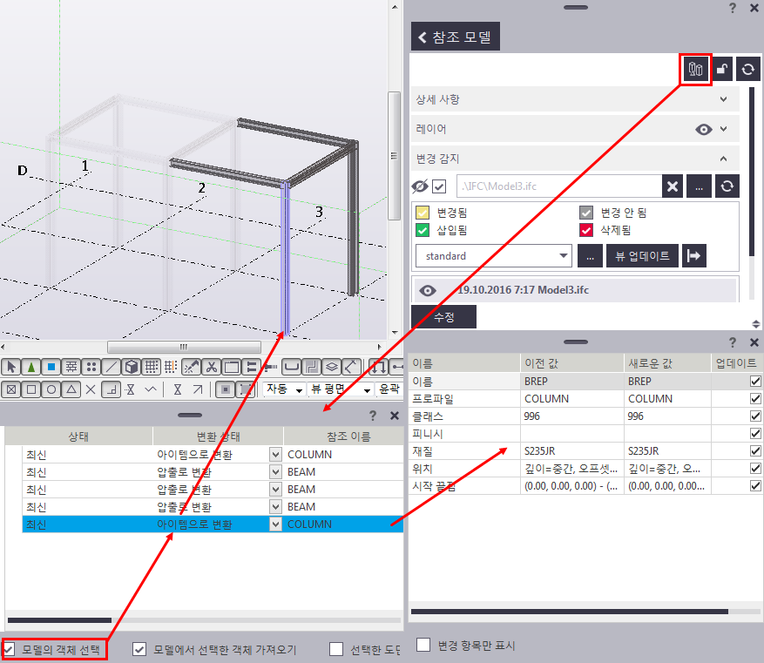Toggle checkbox beside the IFC path field
The image size is (764, 663).
point(439,186)
